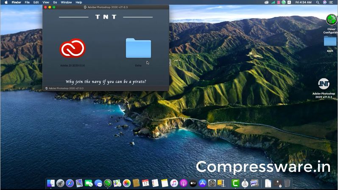Image resolution: width=338 pixels, height=190 pixels.
Task: Click the input source 'A' menu icon
Action: click(x=289, y=3)
